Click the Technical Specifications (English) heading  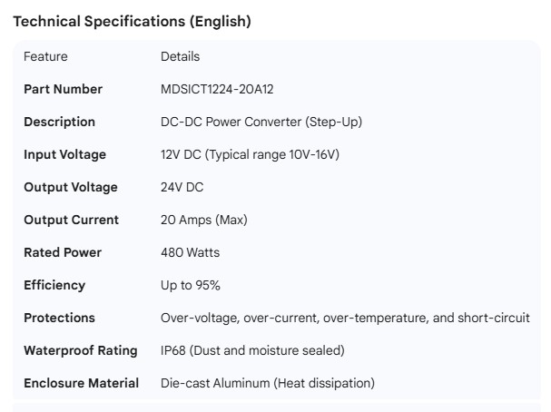[132, 22]
